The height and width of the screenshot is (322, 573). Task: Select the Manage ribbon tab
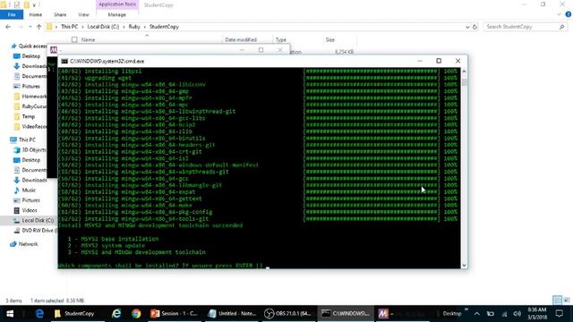[x=117, y=14]
